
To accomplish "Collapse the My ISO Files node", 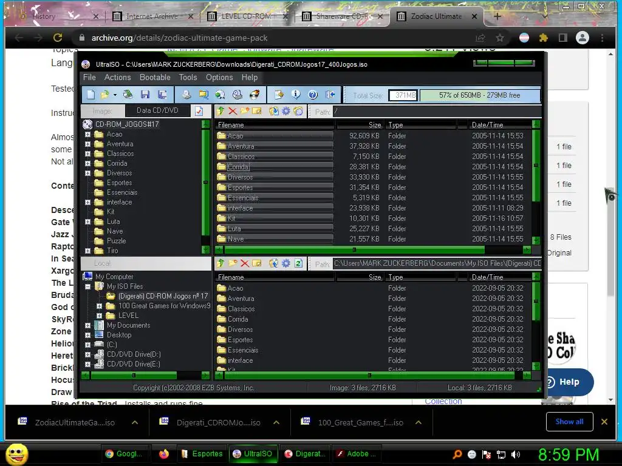I will [x=87, y=286].
